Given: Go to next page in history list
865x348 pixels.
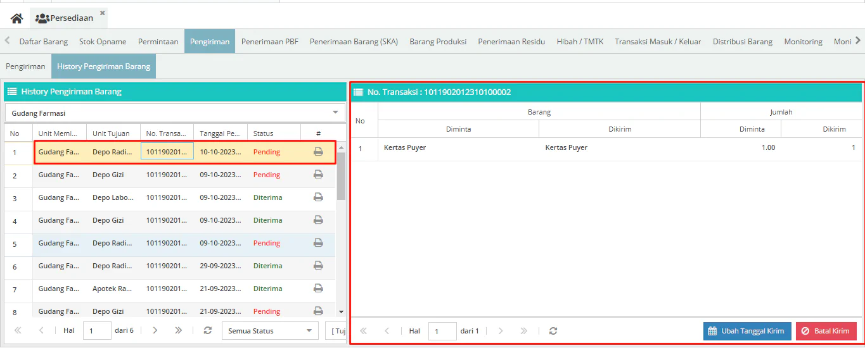Looking at the screenshot, I should pos(155,330).
